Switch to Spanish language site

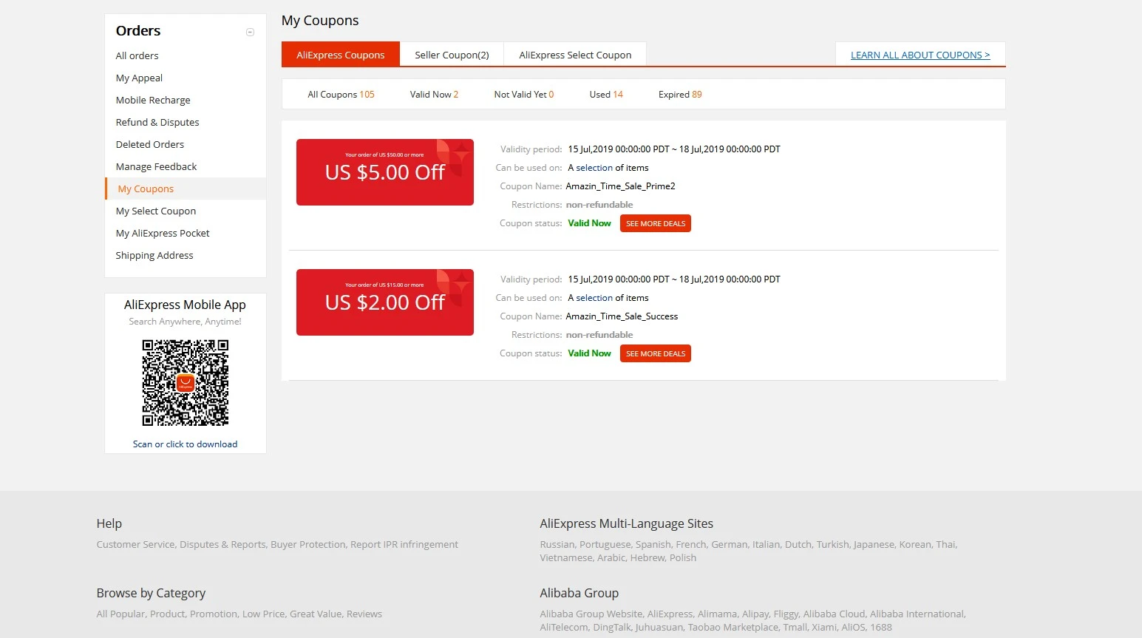pyautogui.click(x=653, y=545)
